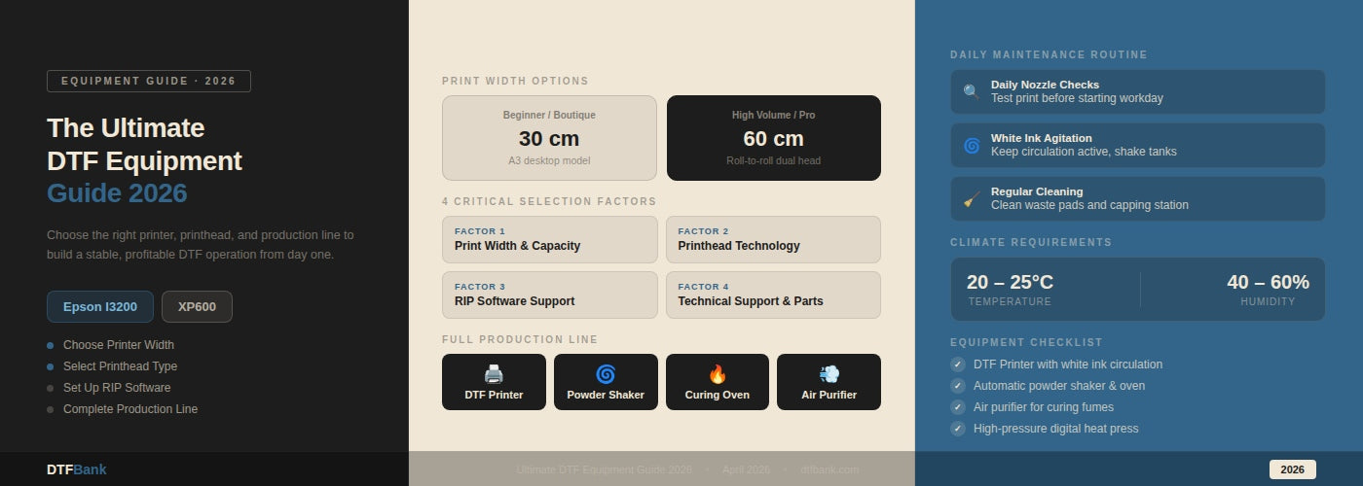
Task: Click the Regular Cleaning heading
Action: 1037,191
